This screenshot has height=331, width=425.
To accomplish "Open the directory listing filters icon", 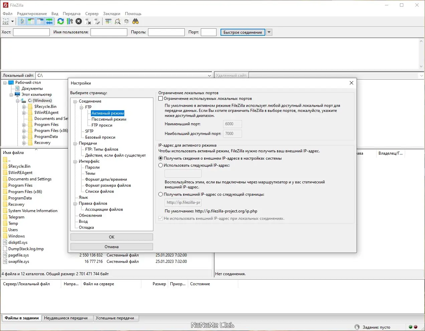I will pos(108,21).
